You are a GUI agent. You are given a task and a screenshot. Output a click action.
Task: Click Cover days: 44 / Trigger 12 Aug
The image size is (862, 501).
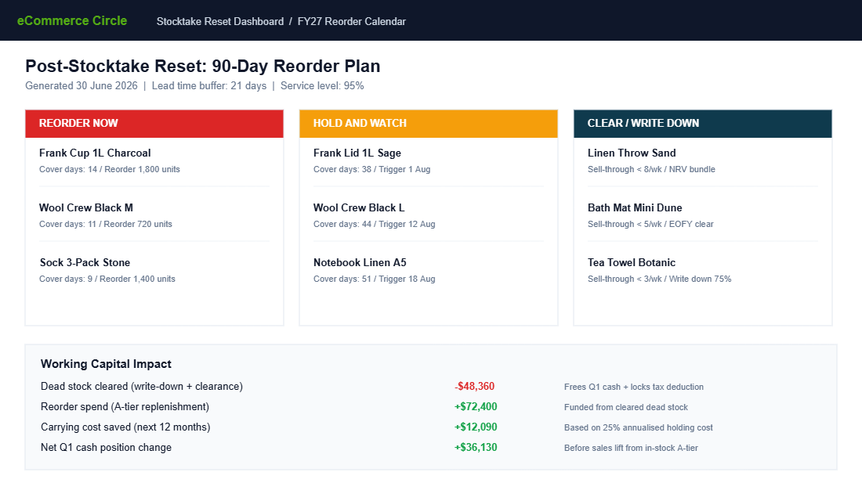coord(375,225)
